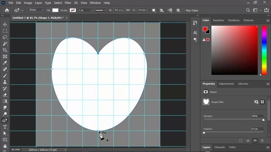Select the Healing Brush tool

point(5,69)
